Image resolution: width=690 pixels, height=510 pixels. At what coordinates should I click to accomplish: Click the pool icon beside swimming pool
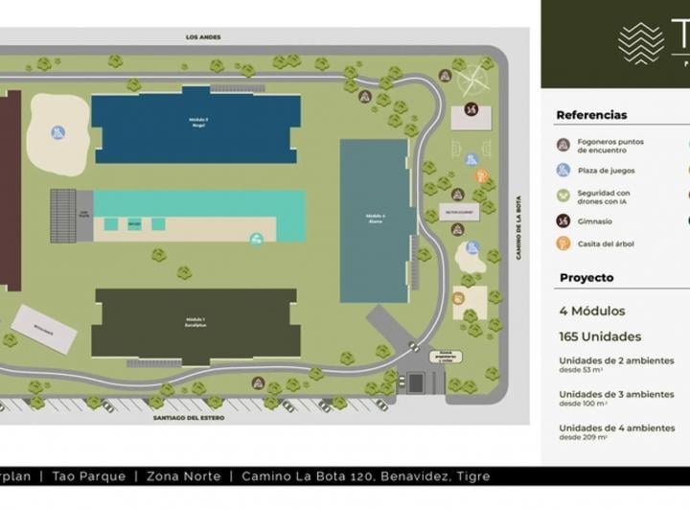(x=256, y=240)
